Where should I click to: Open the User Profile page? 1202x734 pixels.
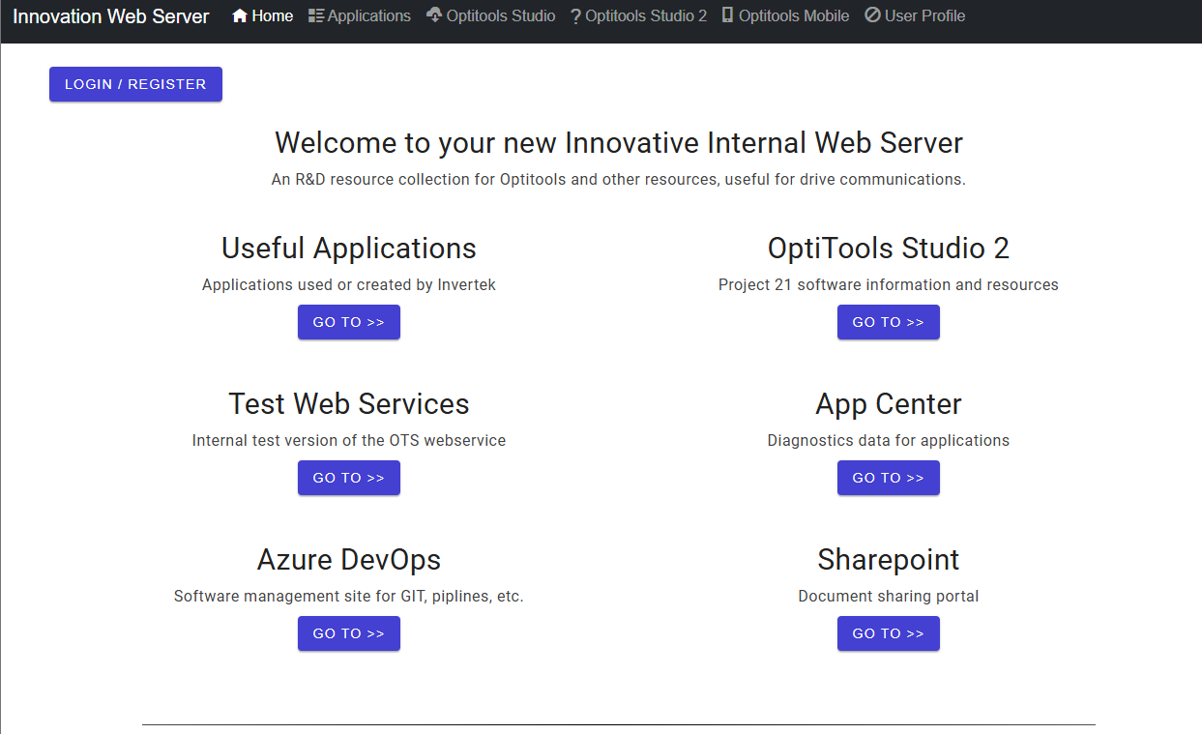923,15
